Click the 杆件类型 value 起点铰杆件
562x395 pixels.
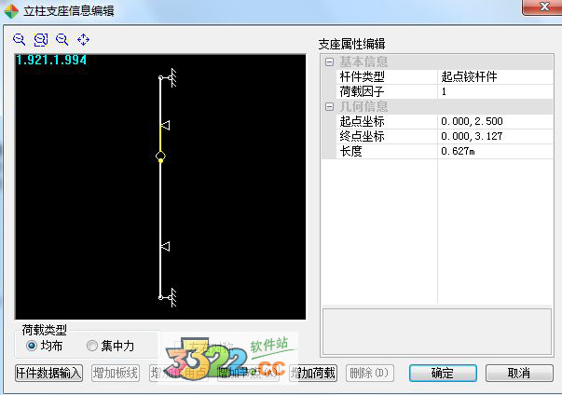[x=495, y=76]
